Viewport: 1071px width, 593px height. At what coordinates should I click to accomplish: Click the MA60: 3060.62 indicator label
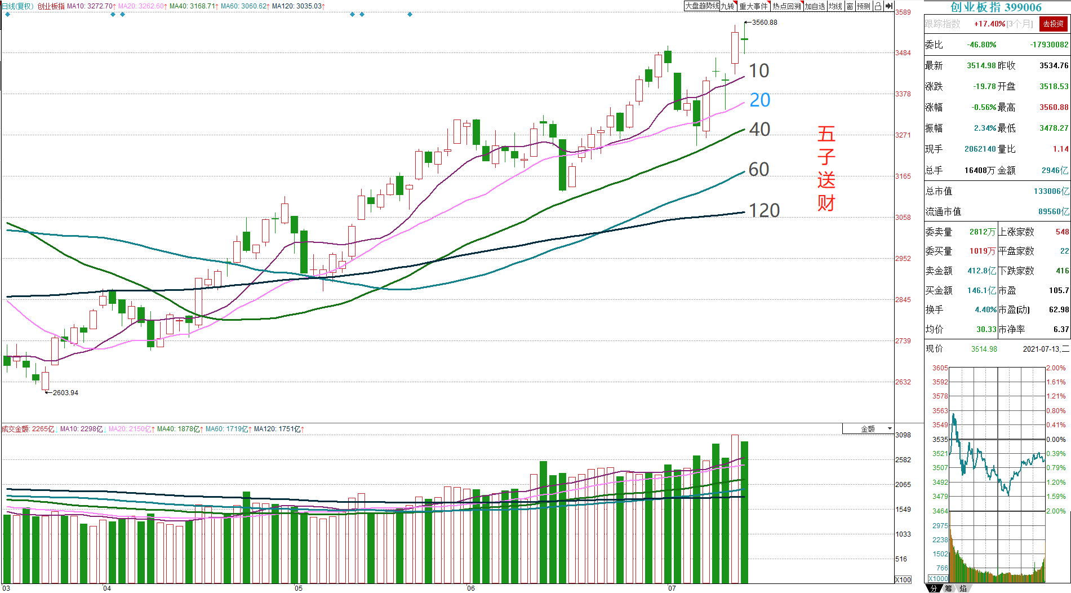pos(245,6)
